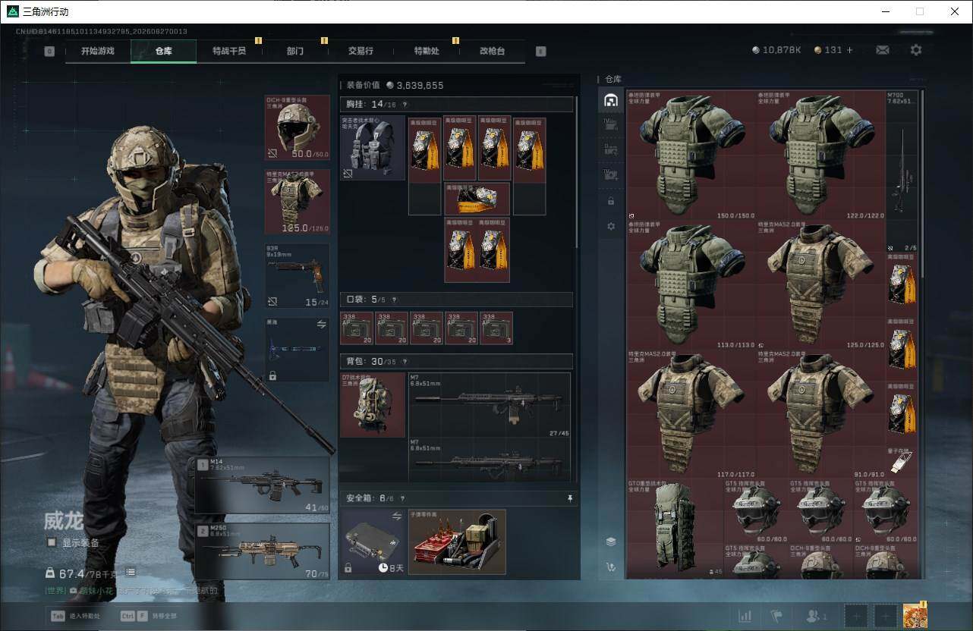Select the safe box showing 8天
The width and height of the screenshot is (973, 631).
point(373,542)
